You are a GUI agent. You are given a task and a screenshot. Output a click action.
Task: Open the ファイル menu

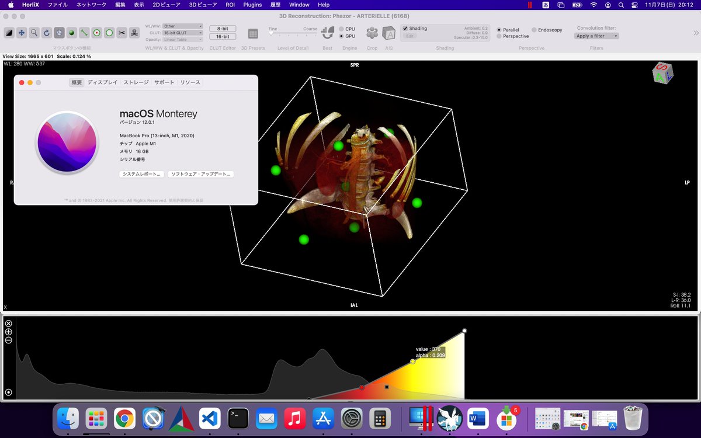(x=57, y=5)
